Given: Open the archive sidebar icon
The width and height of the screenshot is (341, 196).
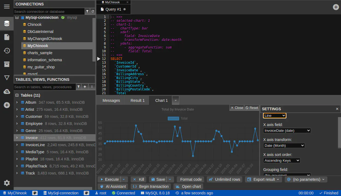Looking at the screenshot, I should (x=7, y=64).
